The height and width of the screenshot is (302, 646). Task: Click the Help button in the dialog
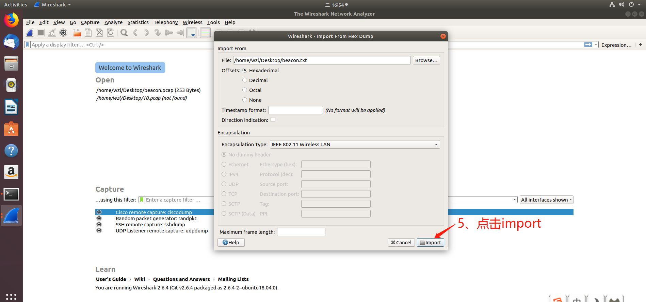[x=231, y=242]
